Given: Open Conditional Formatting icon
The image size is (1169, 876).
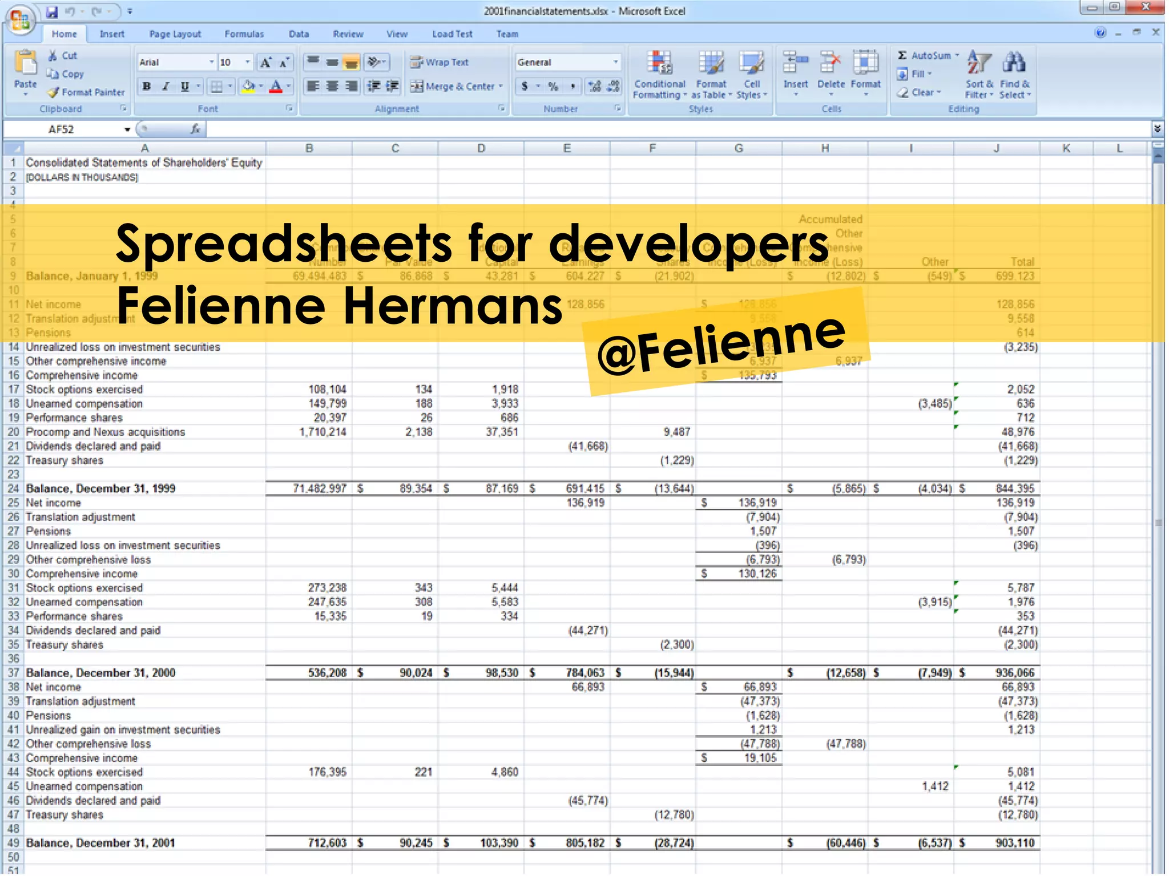Looking at the screenshot, I should pyautogui.click(x=660, y=63).
